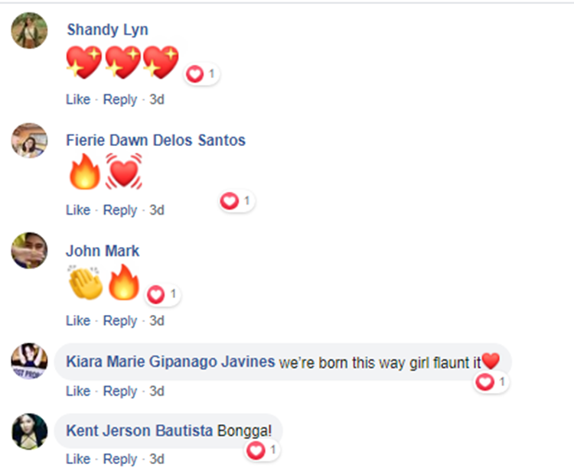Open the heart reaction count on Kiara Marie's comment
This screenshot has height=474, width=574.
coord(491,382)
